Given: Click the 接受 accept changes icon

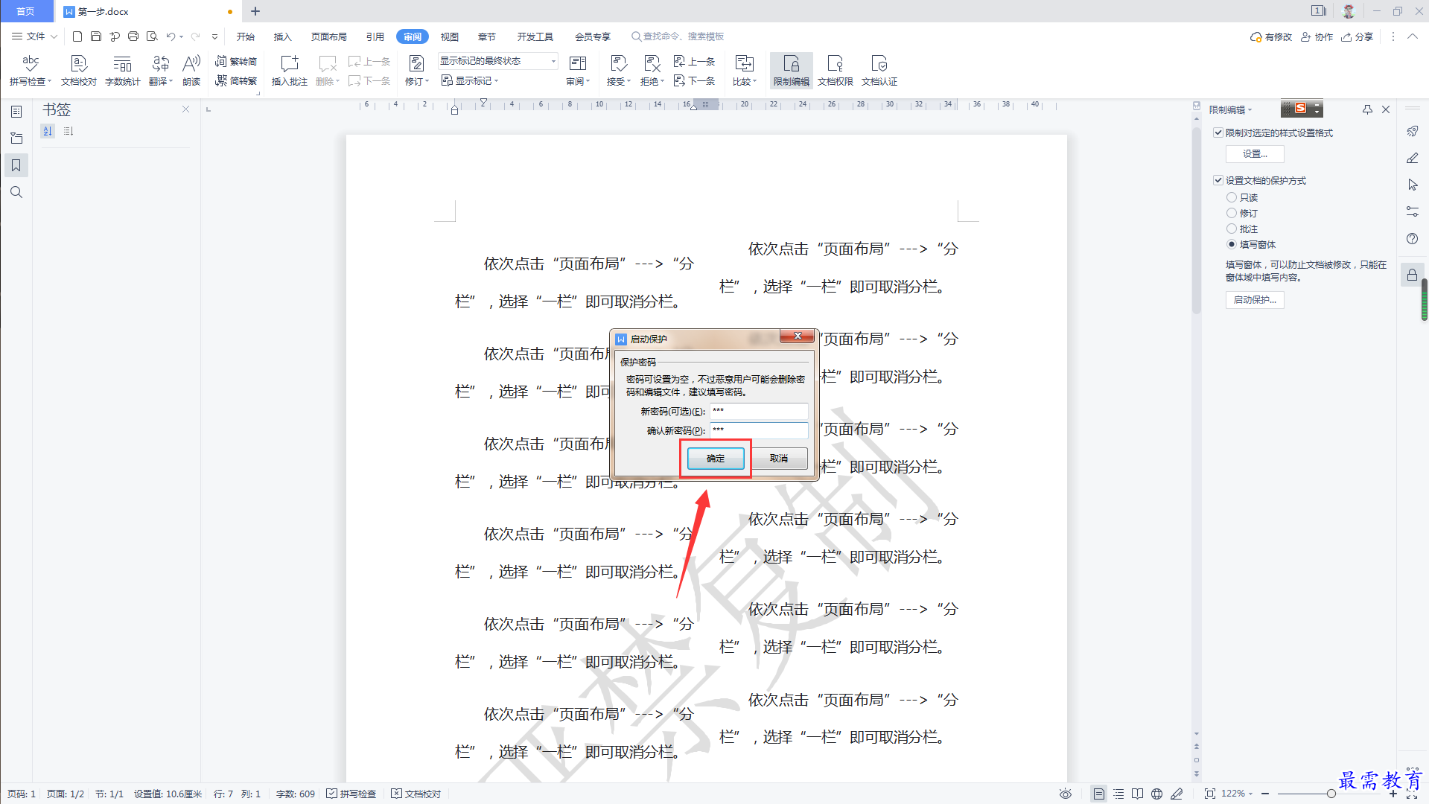Looking at the screenshot, I should 618,63.
